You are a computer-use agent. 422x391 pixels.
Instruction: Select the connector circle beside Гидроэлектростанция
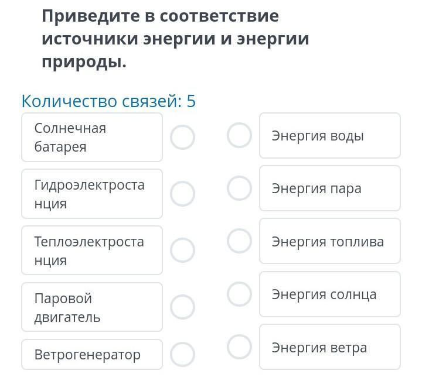182,194
